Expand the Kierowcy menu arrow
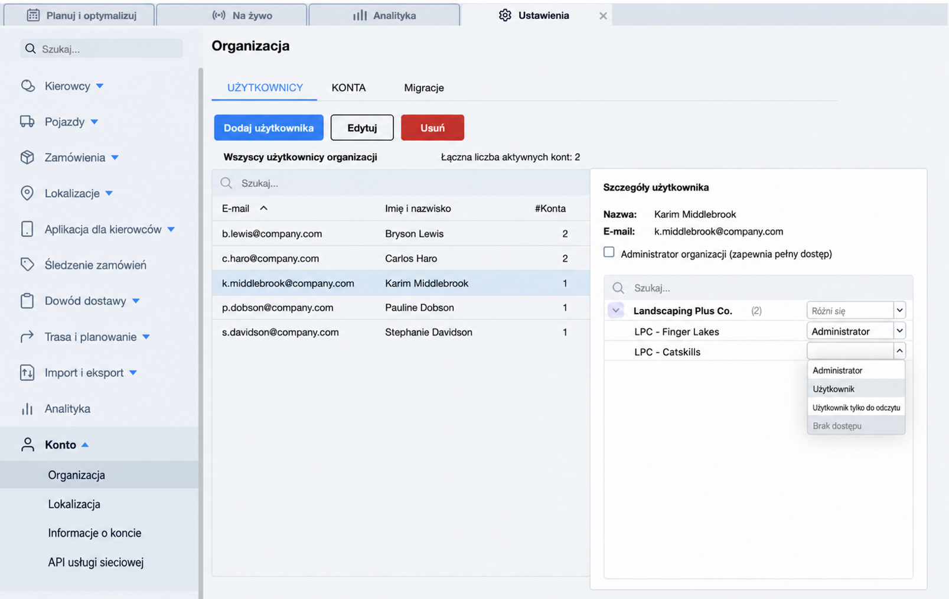The image size is (949, 599). click(x=100, y=86)
